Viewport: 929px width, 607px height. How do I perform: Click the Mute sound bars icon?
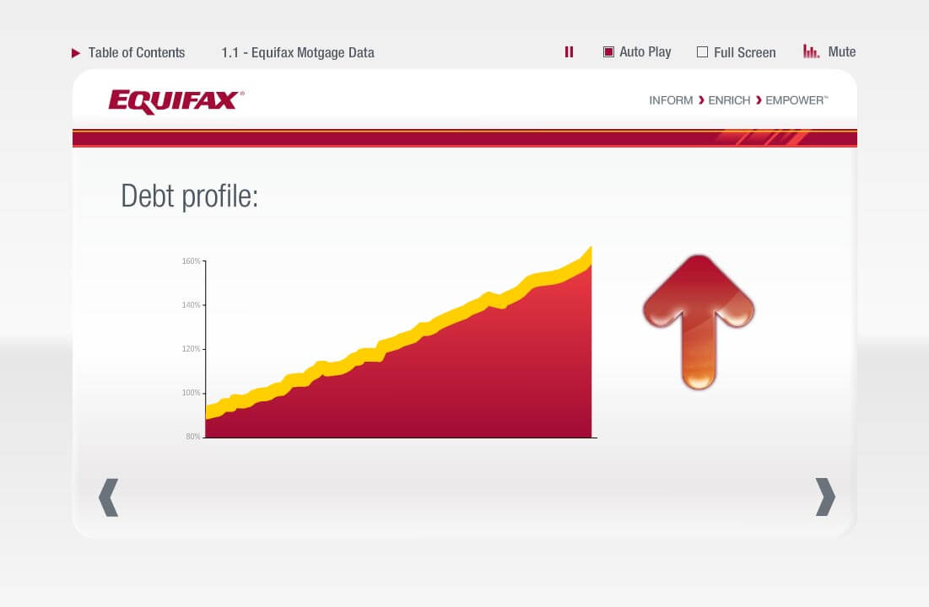(x=811, y=52)
